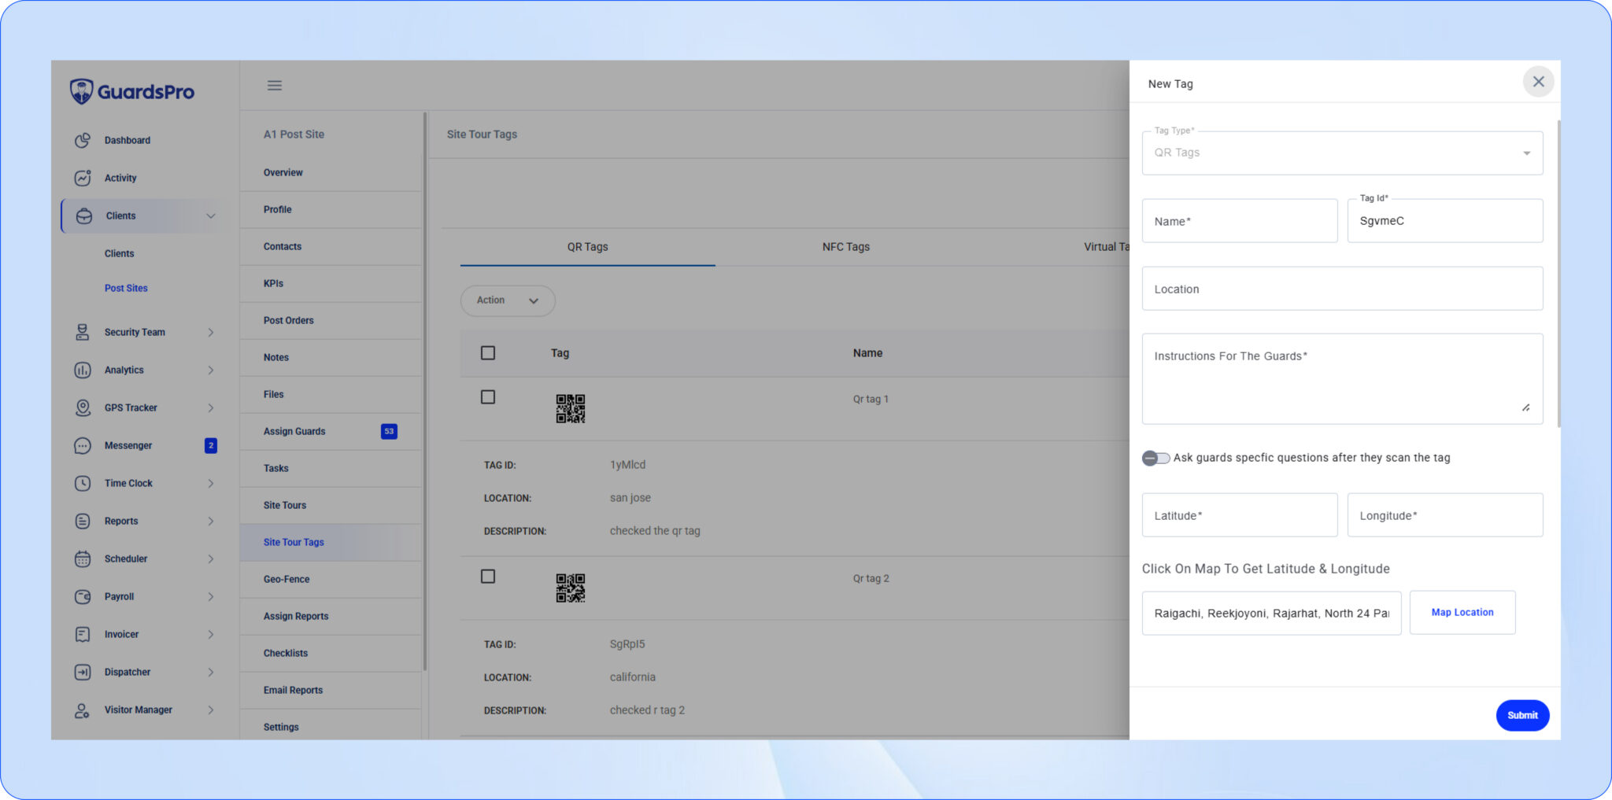Click the hamburger menu icon
This screenshot has height=800, width=1612.
tap(275, 85)
